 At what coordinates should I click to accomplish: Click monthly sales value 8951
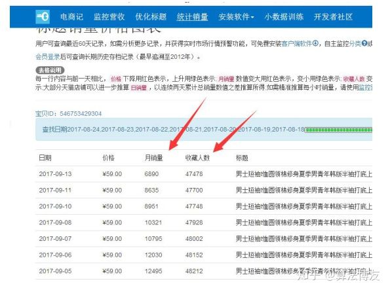point(151,206)
